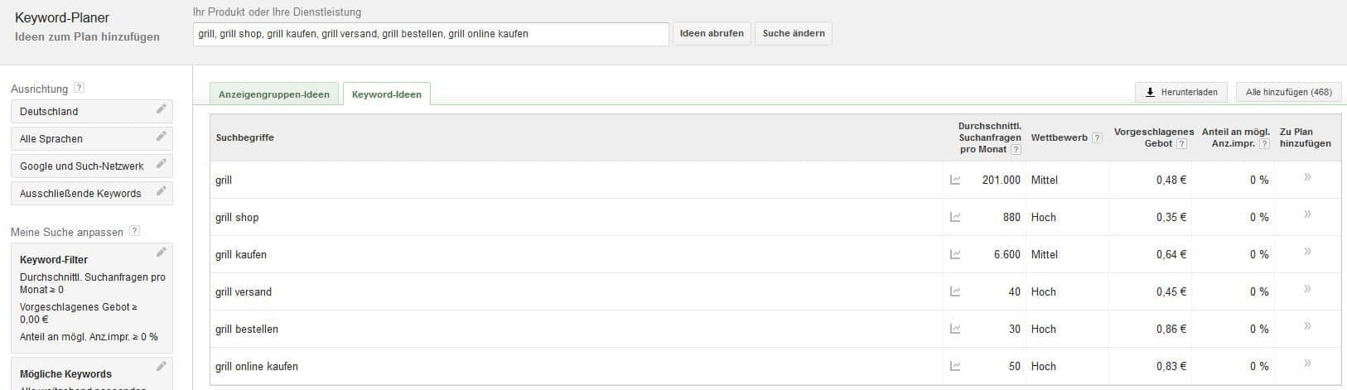1347x390 pixels.
Task: Select the Keyword-Ideen tab
Action: click(387, 94)
